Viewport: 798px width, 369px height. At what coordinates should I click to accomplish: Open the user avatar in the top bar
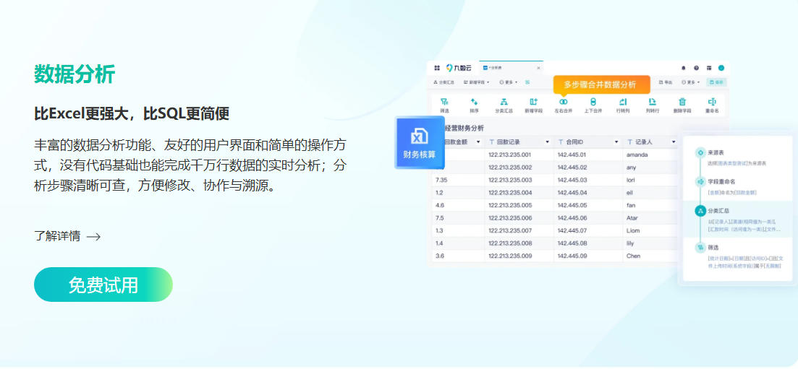coord(721,68)
